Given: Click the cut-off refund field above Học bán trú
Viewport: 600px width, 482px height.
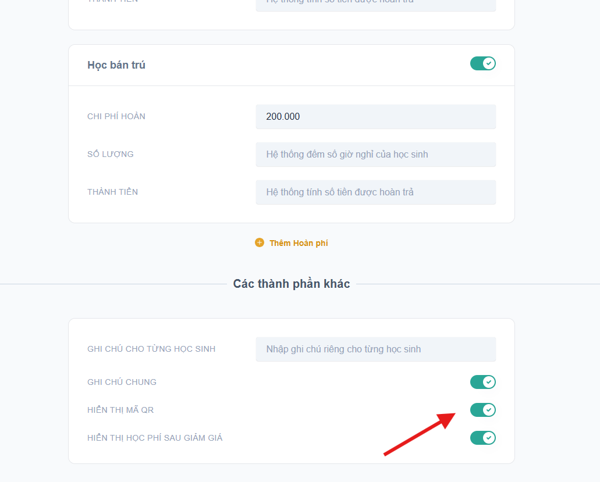Looking at the screenshot, I should point(375,5).
